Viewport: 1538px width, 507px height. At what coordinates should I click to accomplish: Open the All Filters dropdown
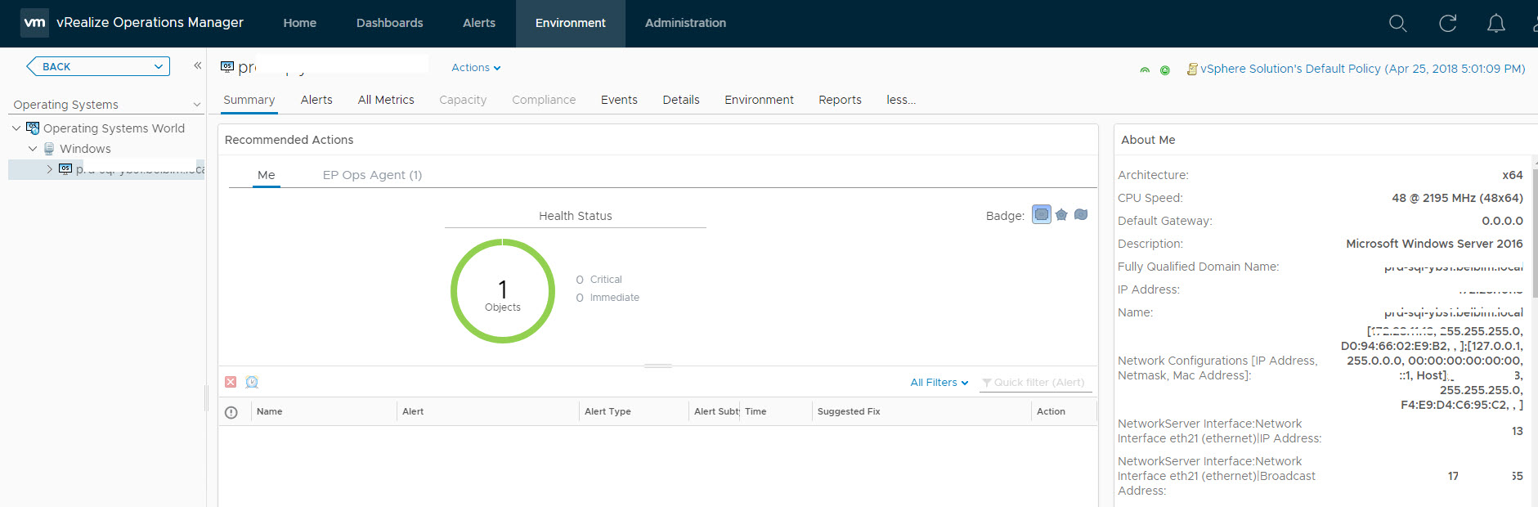[939, 383]
